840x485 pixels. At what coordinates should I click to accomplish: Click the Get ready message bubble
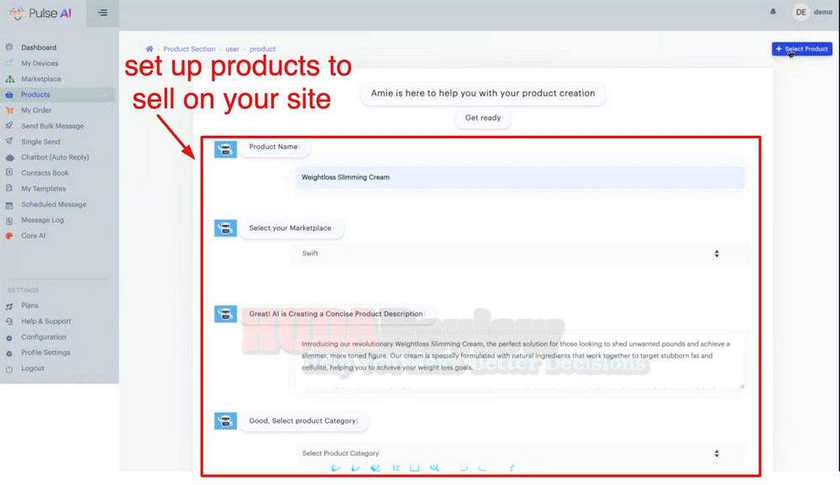483,117
